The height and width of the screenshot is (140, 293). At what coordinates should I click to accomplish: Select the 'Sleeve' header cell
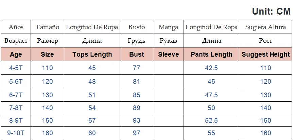pyautogui.click(x=169, y=54)
